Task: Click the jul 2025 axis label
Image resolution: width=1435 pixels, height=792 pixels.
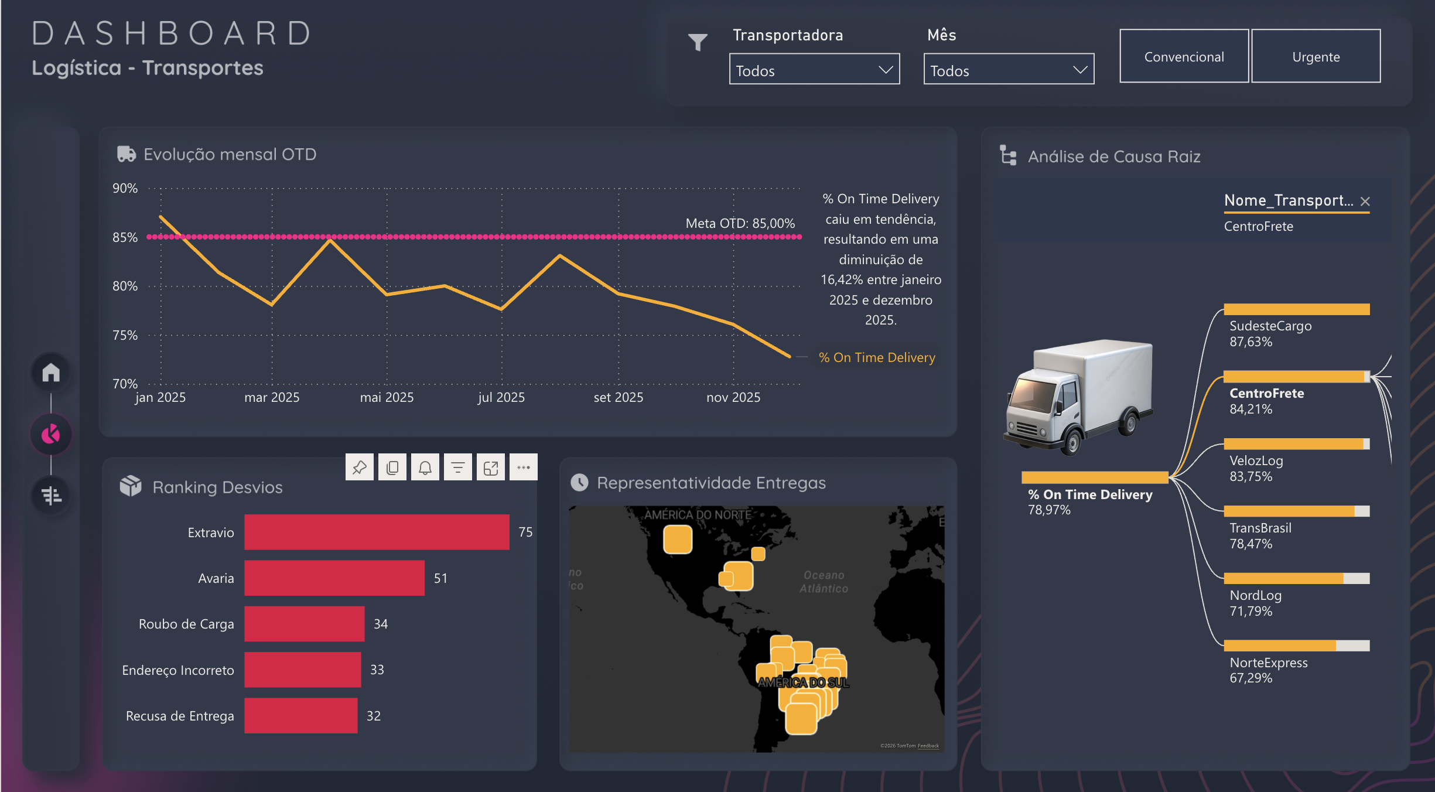Action: coord(501,397)
